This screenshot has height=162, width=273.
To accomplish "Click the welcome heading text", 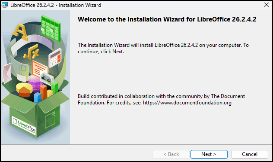I will click(x=167, y=19).
